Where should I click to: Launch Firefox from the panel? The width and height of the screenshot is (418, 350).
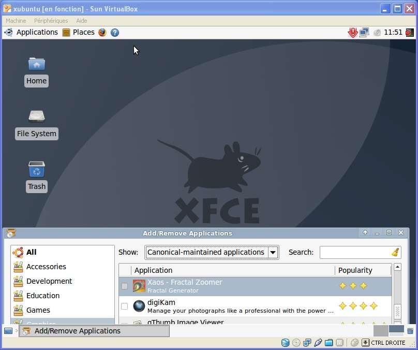tap(102, 32)
